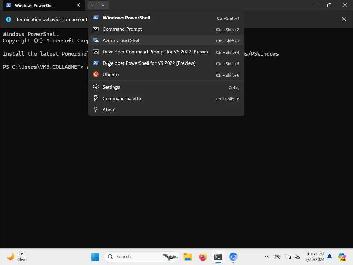Screen dimensions: 353x265
Task: Click the Settings gear icon
Action: click(96, 87)
